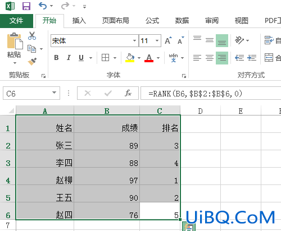
Task: Confirm entry with the checkmark button
Action: point(108,93)
